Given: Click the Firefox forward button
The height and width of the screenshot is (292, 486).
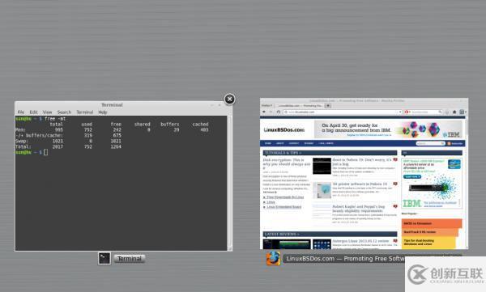Looking at the screenshot, I should pos(271,112).
